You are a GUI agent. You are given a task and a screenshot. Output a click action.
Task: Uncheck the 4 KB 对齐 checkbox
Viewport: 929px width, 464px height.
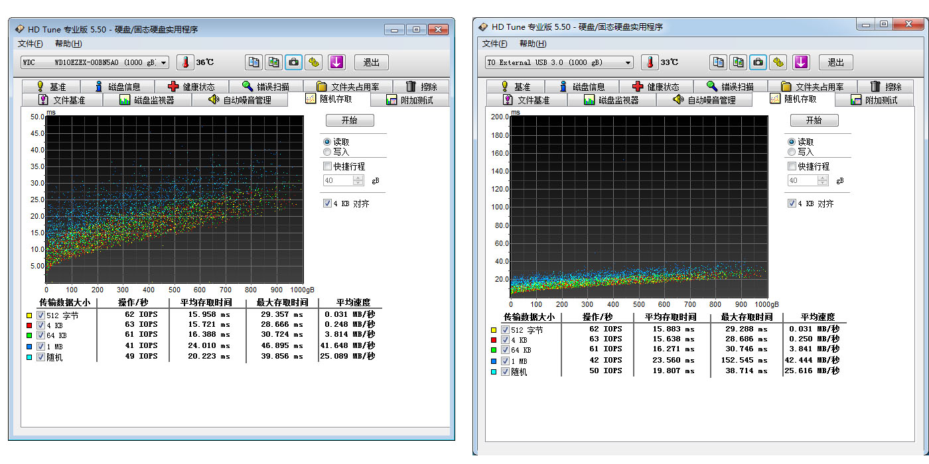click(x=327, y=203)
